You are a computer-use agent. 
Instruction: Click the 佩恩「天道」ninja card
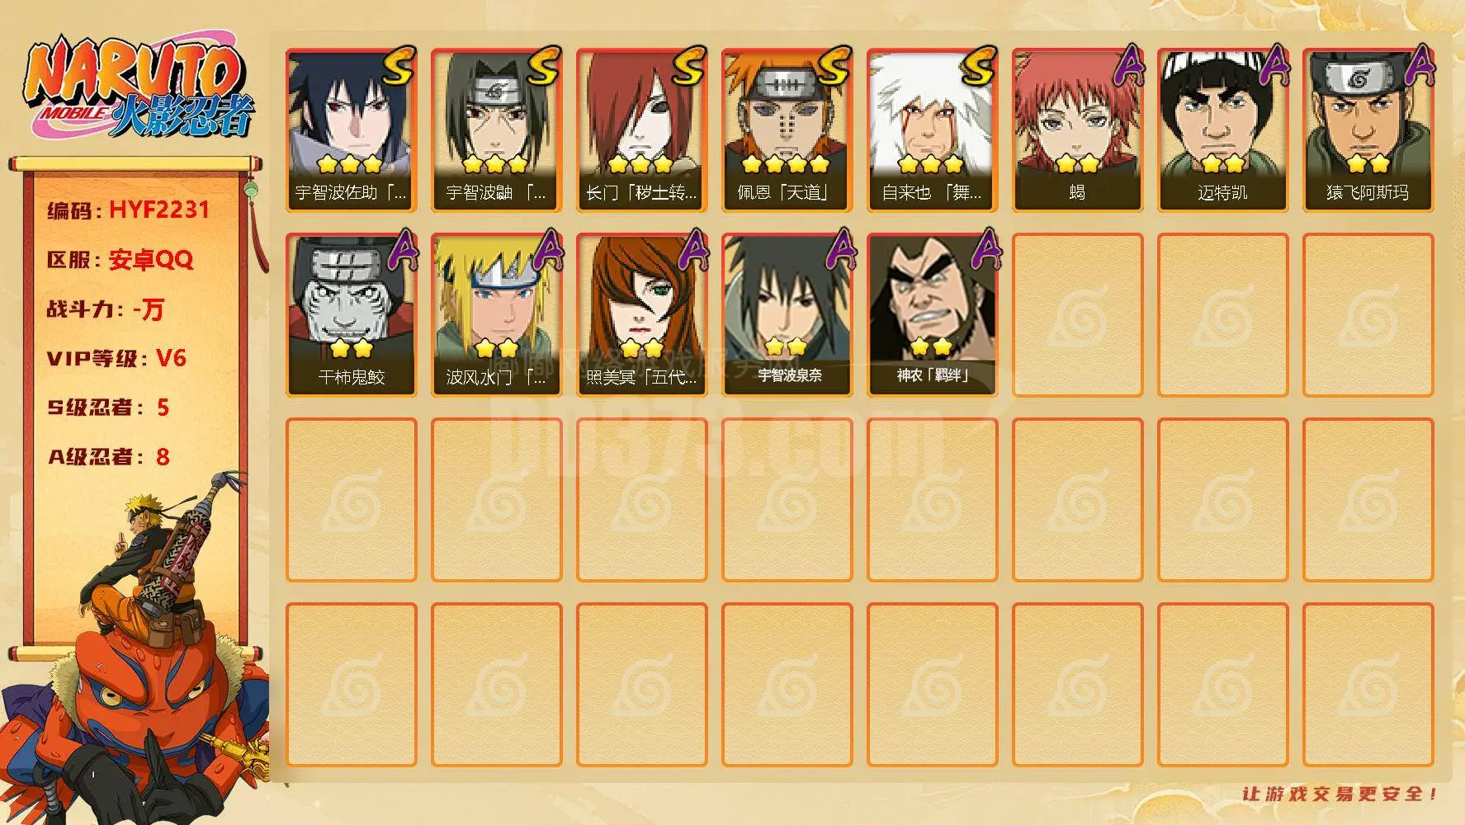coord(787,130)
